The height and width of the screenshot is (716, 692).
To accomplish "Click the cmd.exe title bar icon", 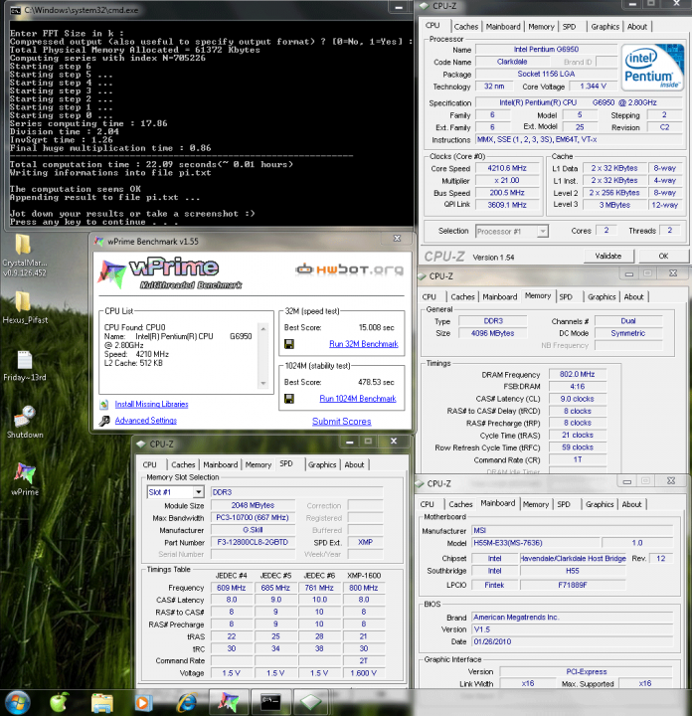I will pyautogui.click(x=15, y=10).
